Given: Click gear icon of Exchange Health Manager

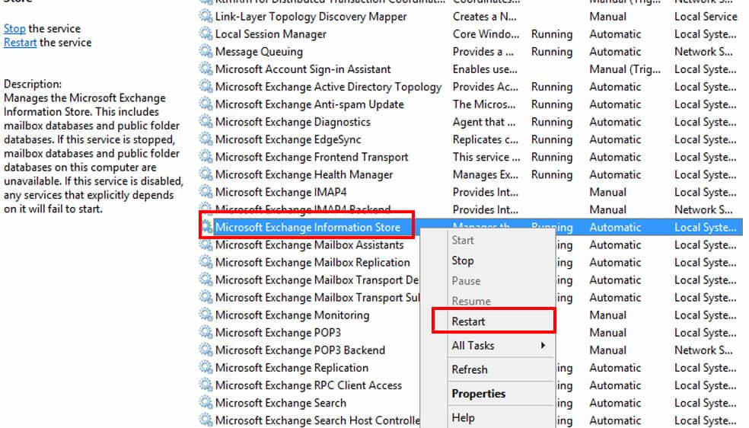Looking at the screenshot, I should click(x=206, y=174).
